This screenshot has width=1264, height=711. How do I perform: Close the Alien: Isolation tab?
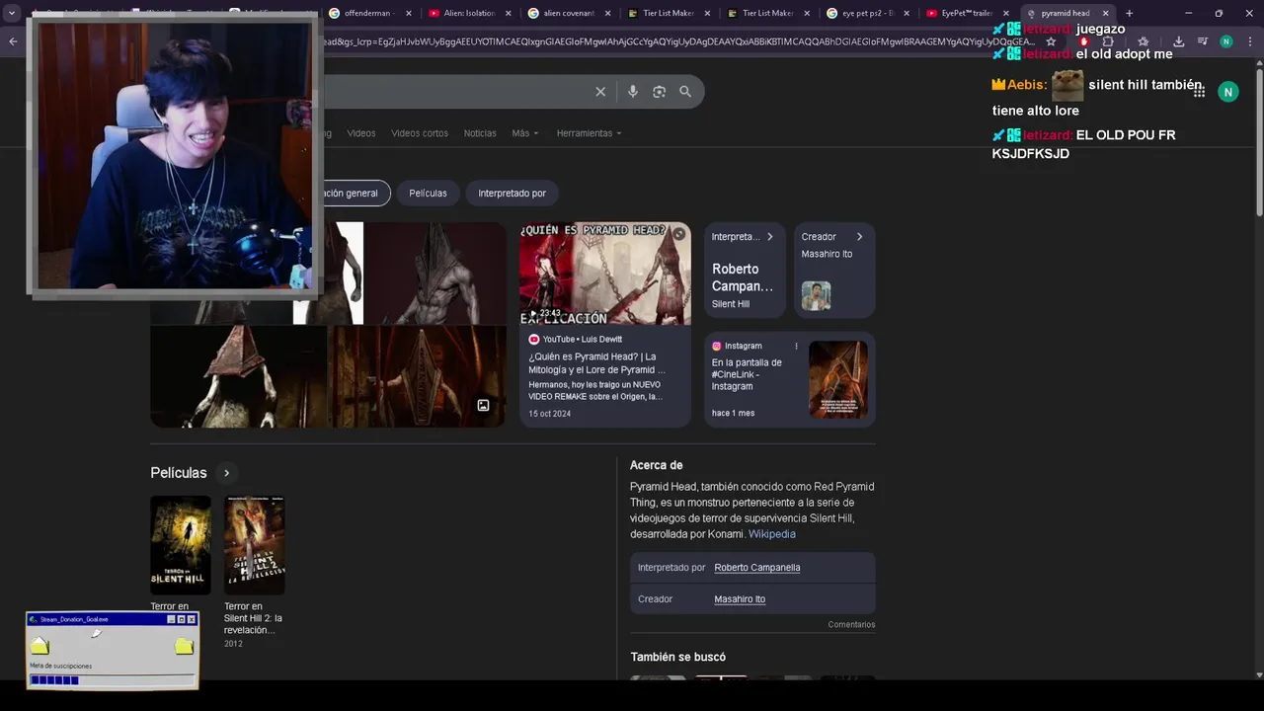point(509,13)
